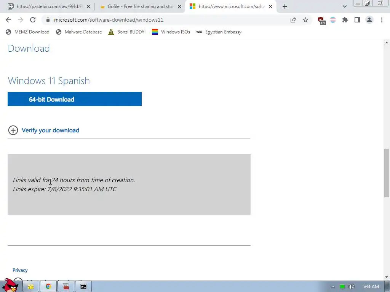Screen dimensions: 390x292
Task: Open the Extensions puzzle piece menu
Action: (x=345, y=20)
